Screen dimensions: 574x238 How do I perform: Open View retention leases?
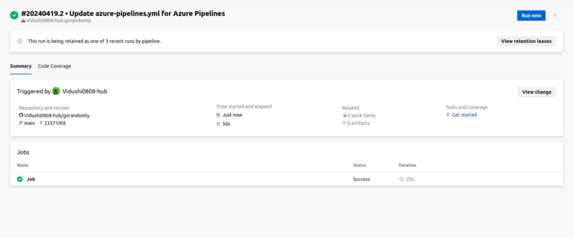click(526, 41)
